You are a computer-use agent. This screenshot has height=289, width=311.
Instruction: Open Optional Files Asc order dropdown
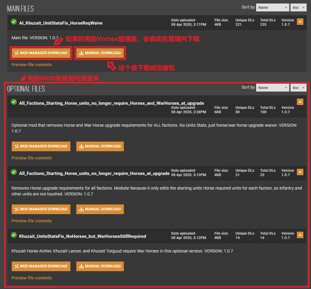298,88
